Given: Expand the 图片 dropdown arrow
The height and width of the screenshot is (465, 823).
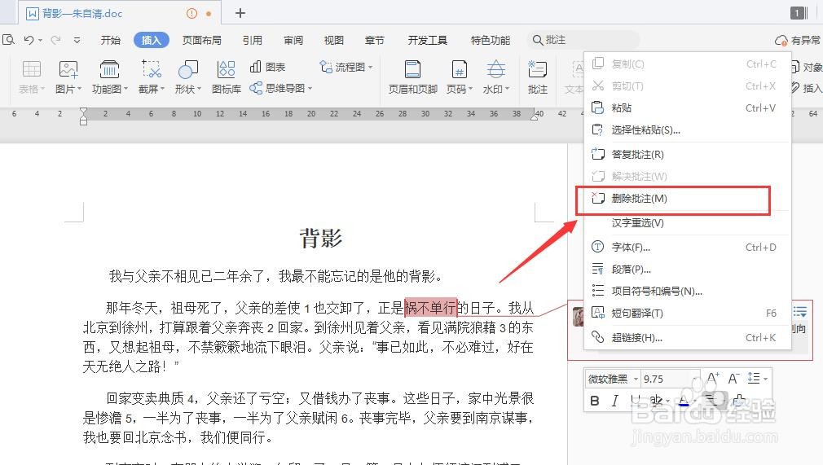Looking at the screenshot, I should click(x=79, y=89).
